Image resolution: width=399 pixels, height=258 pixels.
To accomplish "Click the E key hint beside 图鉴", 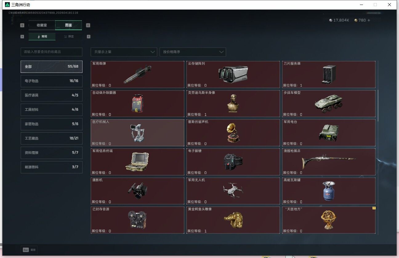I will (x=88, y=25).
